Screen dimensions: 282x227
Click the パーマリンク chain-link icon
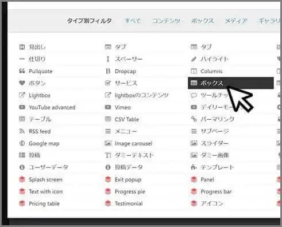pyautogui.click(x=194, y=119)
